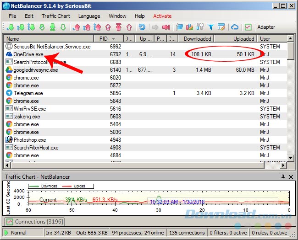Click the outlined red upload arrow icon
This screenshot has height=240, width=298.
[x=129, y=27]
